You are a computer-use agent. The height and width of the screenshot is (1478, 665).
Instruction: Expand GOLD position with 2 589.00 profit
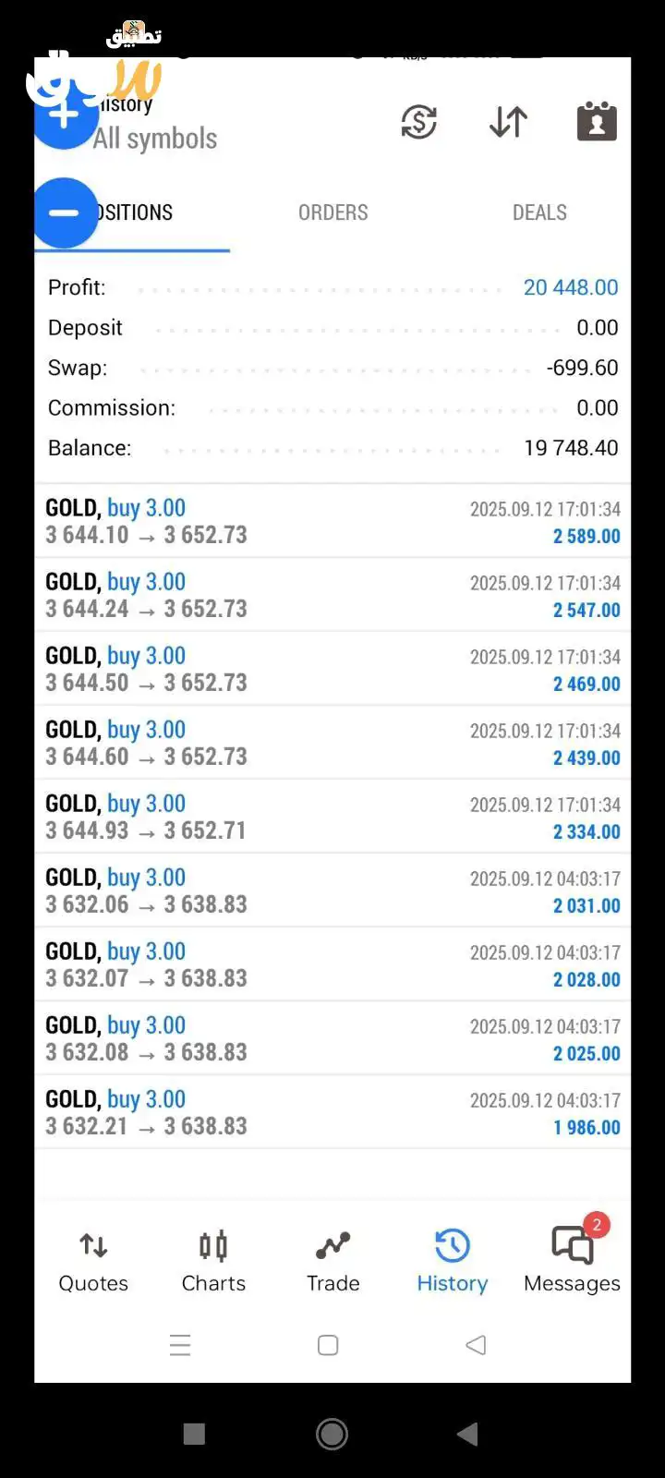[x=332, y=521]
